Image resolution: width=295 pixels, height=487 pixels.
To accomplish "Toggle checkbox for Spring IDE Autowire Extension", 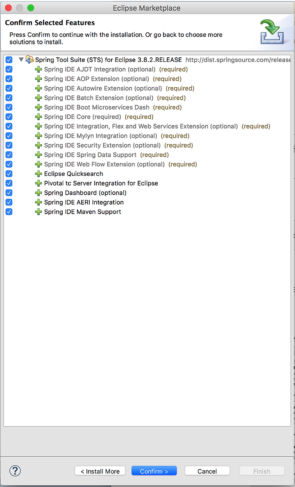I will 9,88.
